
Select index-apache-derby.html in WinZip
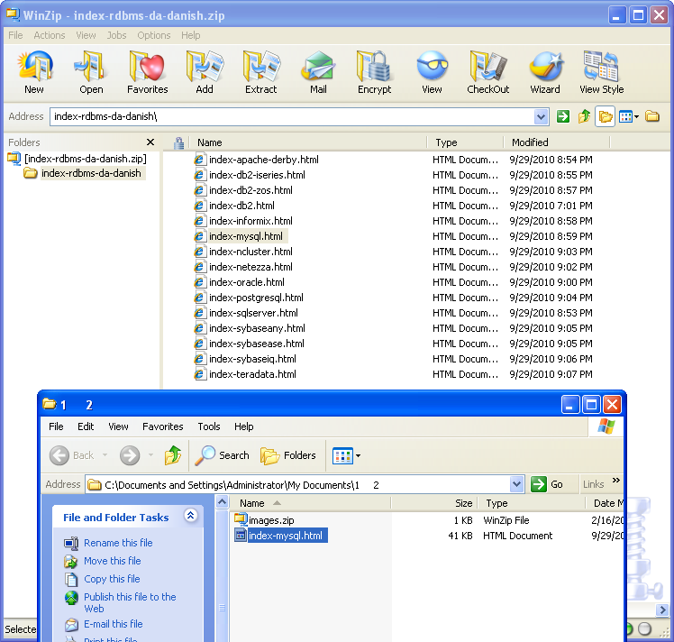(263, 160)
